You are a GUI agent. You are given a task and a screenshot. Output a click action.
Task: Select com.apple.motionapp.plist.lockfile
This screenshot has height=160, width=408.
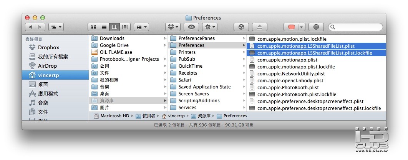click(317, 67)
